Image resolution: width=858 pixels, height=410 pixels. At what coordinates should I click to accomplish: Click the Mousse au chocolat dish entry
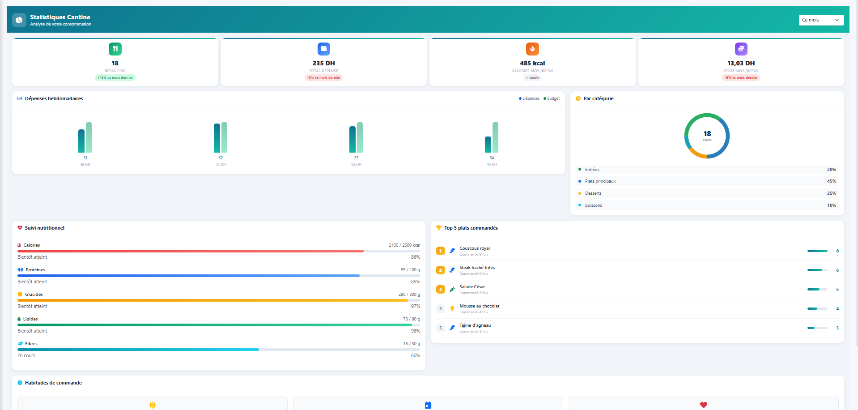[x=479, y=308]
